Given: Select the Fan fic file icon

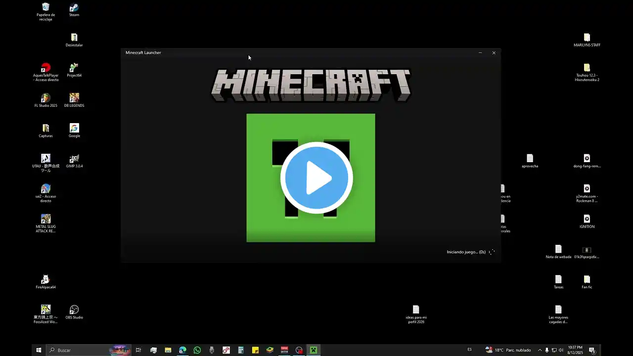Looking at the screenshot, I should (587, 281).
